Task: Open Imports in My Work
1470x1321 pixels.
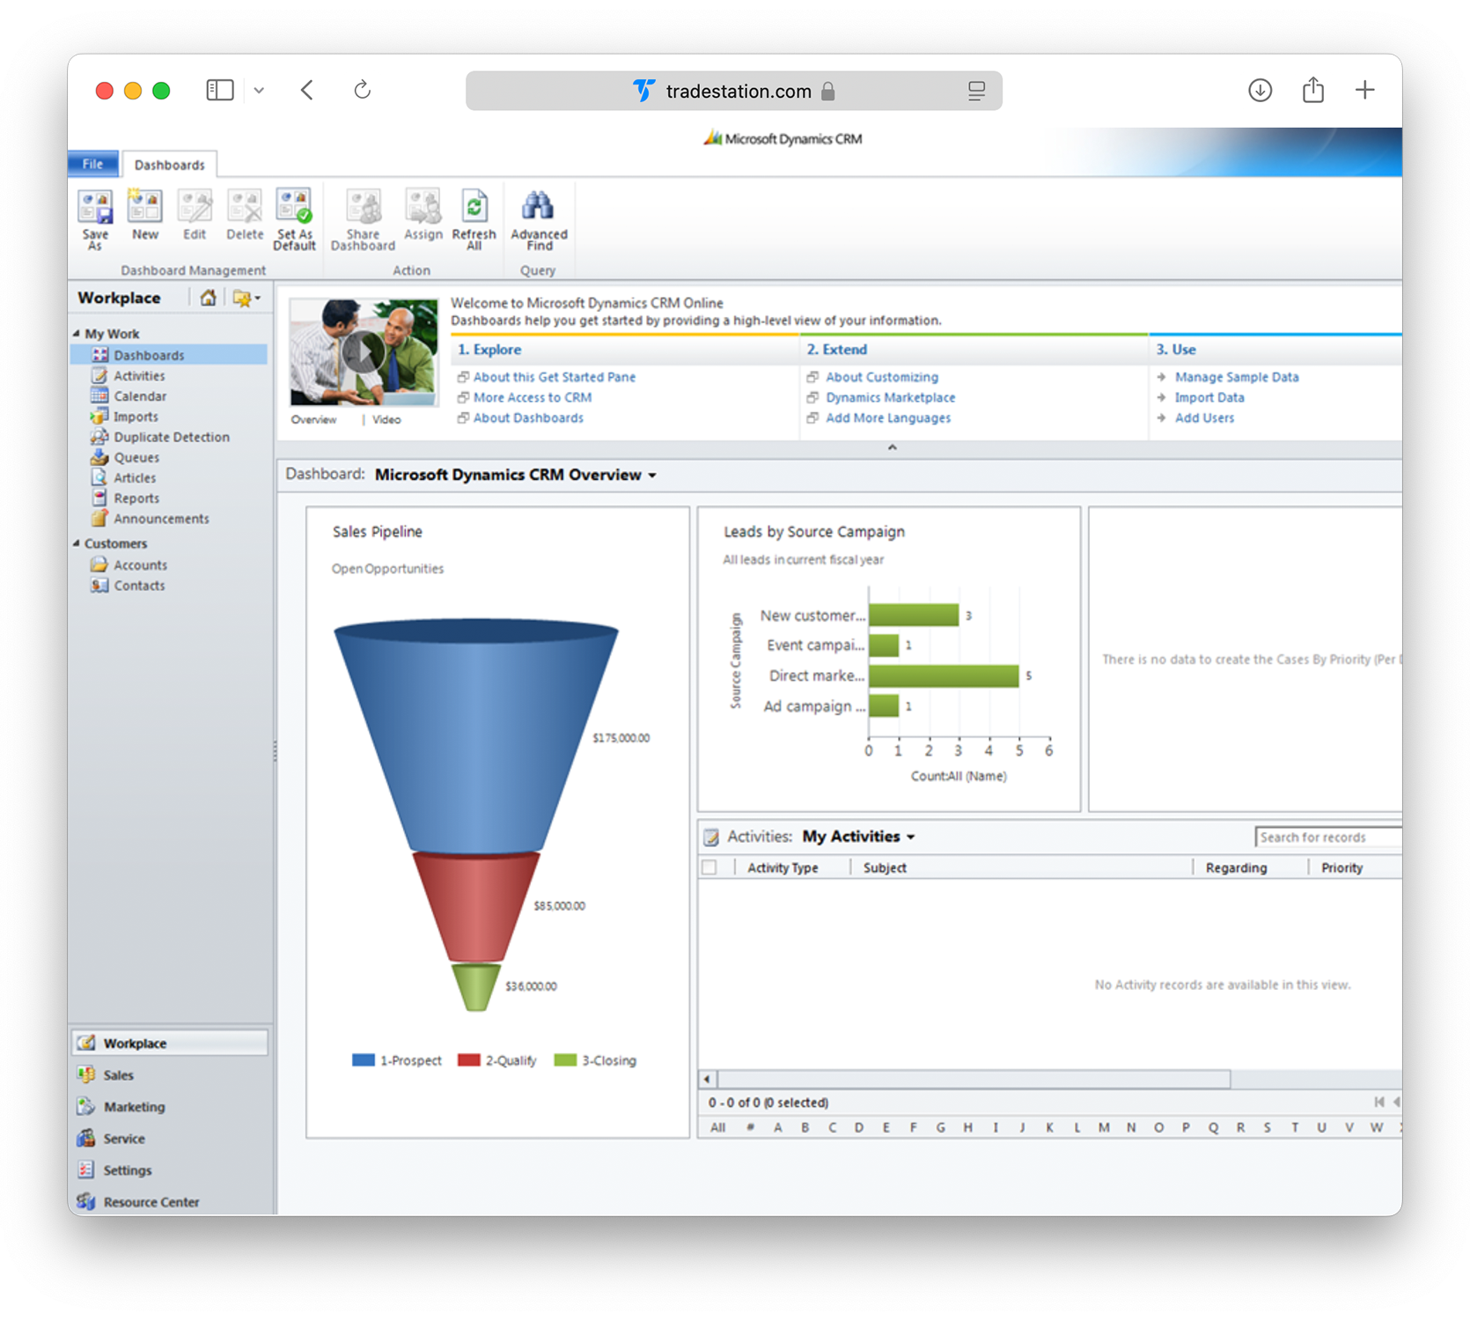Action: [x=136, y=416]
